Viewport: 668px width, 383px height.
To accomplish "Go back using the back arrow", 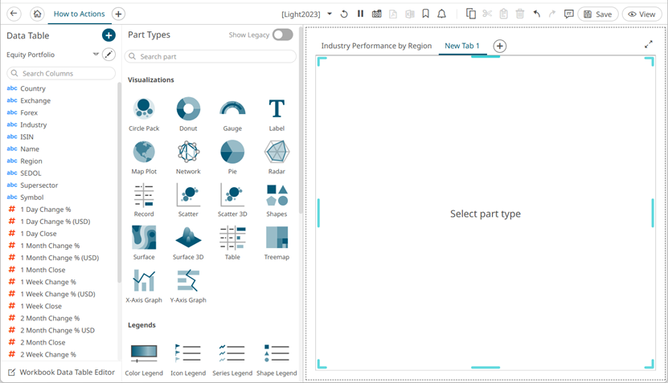I will coord(14,14).
